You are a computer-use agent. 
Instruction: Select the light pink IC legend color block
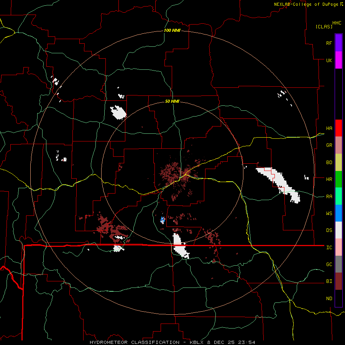[x=338, y=247]
